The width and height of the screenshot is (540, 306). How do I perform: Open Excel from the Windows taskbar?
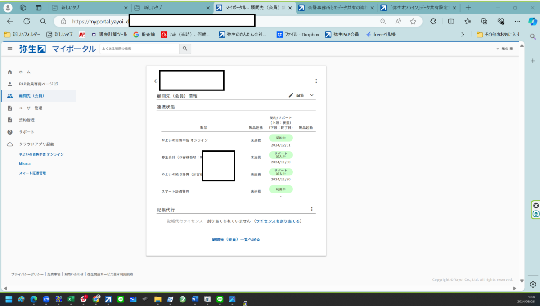pyautogui.click(x=71, y=299)
